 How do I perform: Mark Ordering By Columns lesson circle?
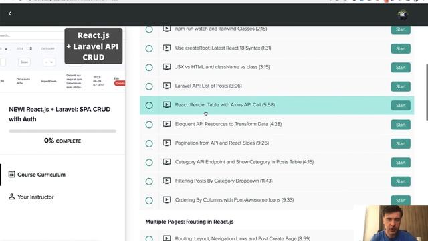click(149, 200)
